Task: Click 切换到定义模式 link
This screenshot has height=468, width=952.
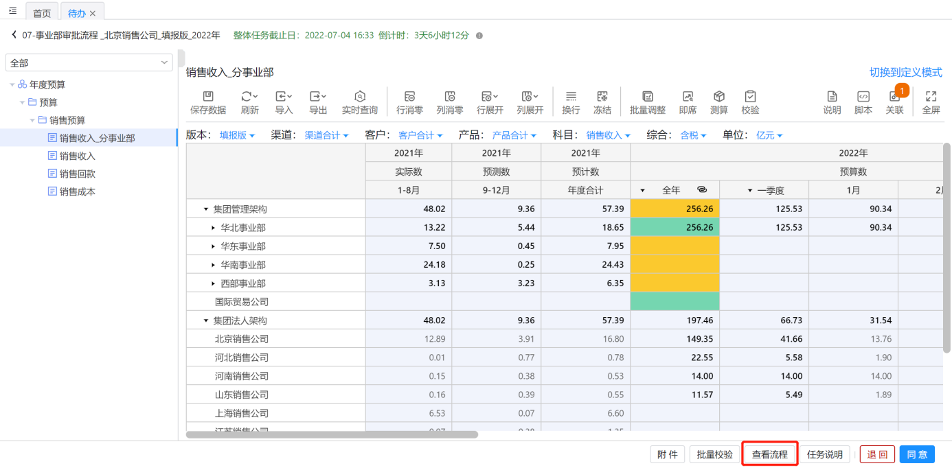Action: click(x=905, y=72)
